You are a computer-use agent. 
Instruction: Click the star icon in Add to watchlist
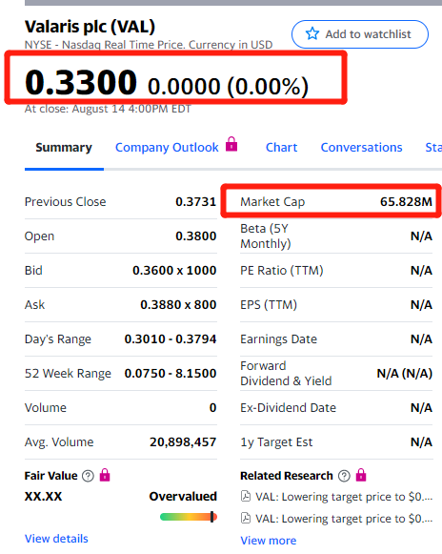click(x=312, y=34)
